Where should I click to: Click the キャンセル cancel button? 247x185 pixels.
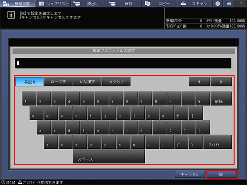[190, 175]
